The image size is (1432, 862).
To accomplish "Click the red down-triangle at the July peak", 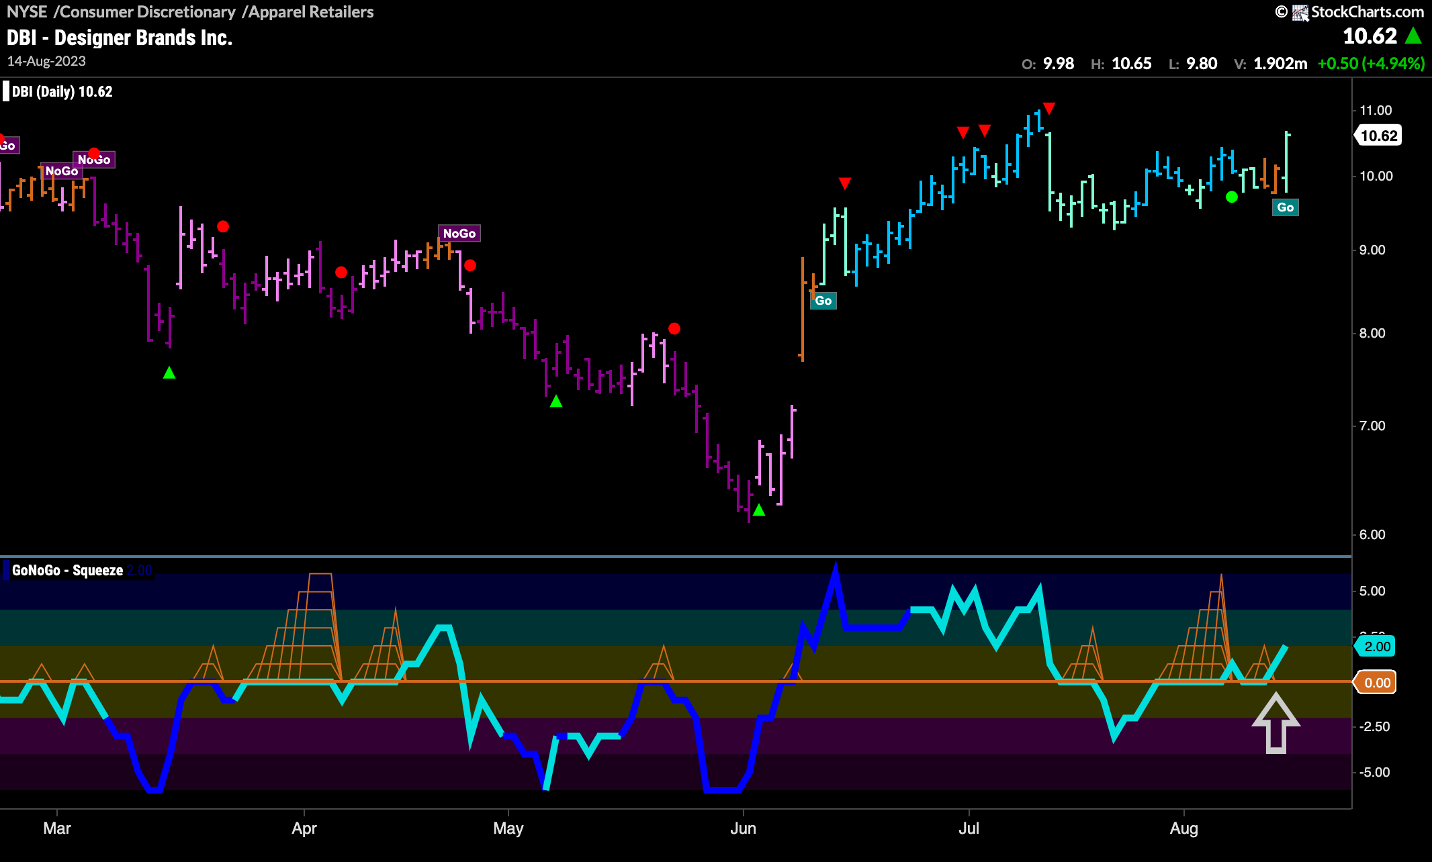I will (x=1049, y=108).
